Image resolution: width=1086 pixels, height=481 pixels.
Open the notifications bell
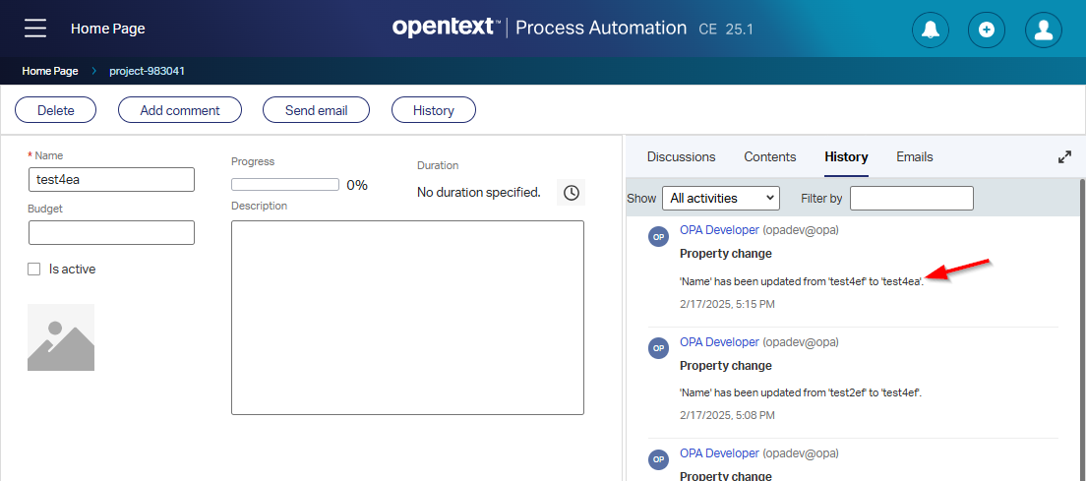click(930, 30)
